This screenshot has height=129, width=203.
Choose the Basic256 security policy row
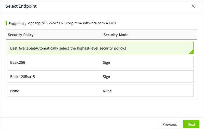100,62
